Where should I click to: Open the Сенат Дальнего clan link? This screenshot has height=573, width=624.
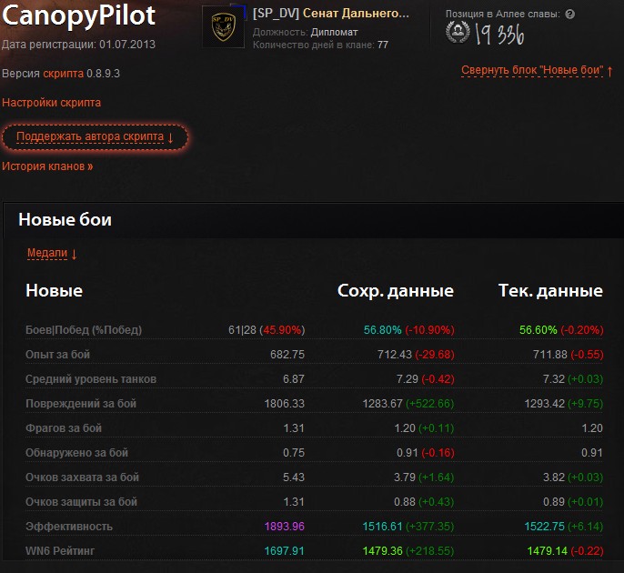pos(356,14)
